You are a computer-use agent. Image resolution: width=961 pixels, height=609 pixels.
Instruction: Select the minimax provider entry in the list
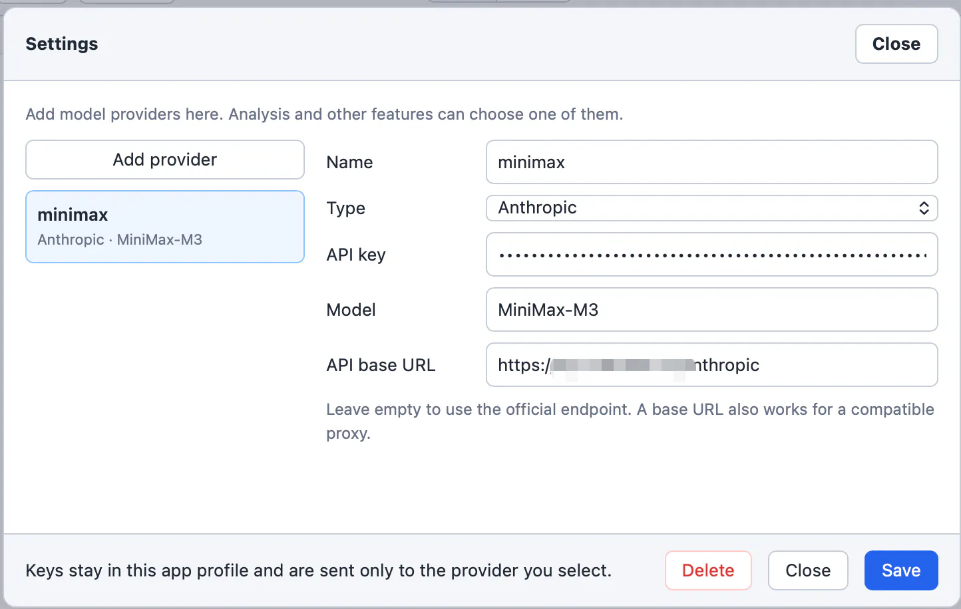point(165,227)
